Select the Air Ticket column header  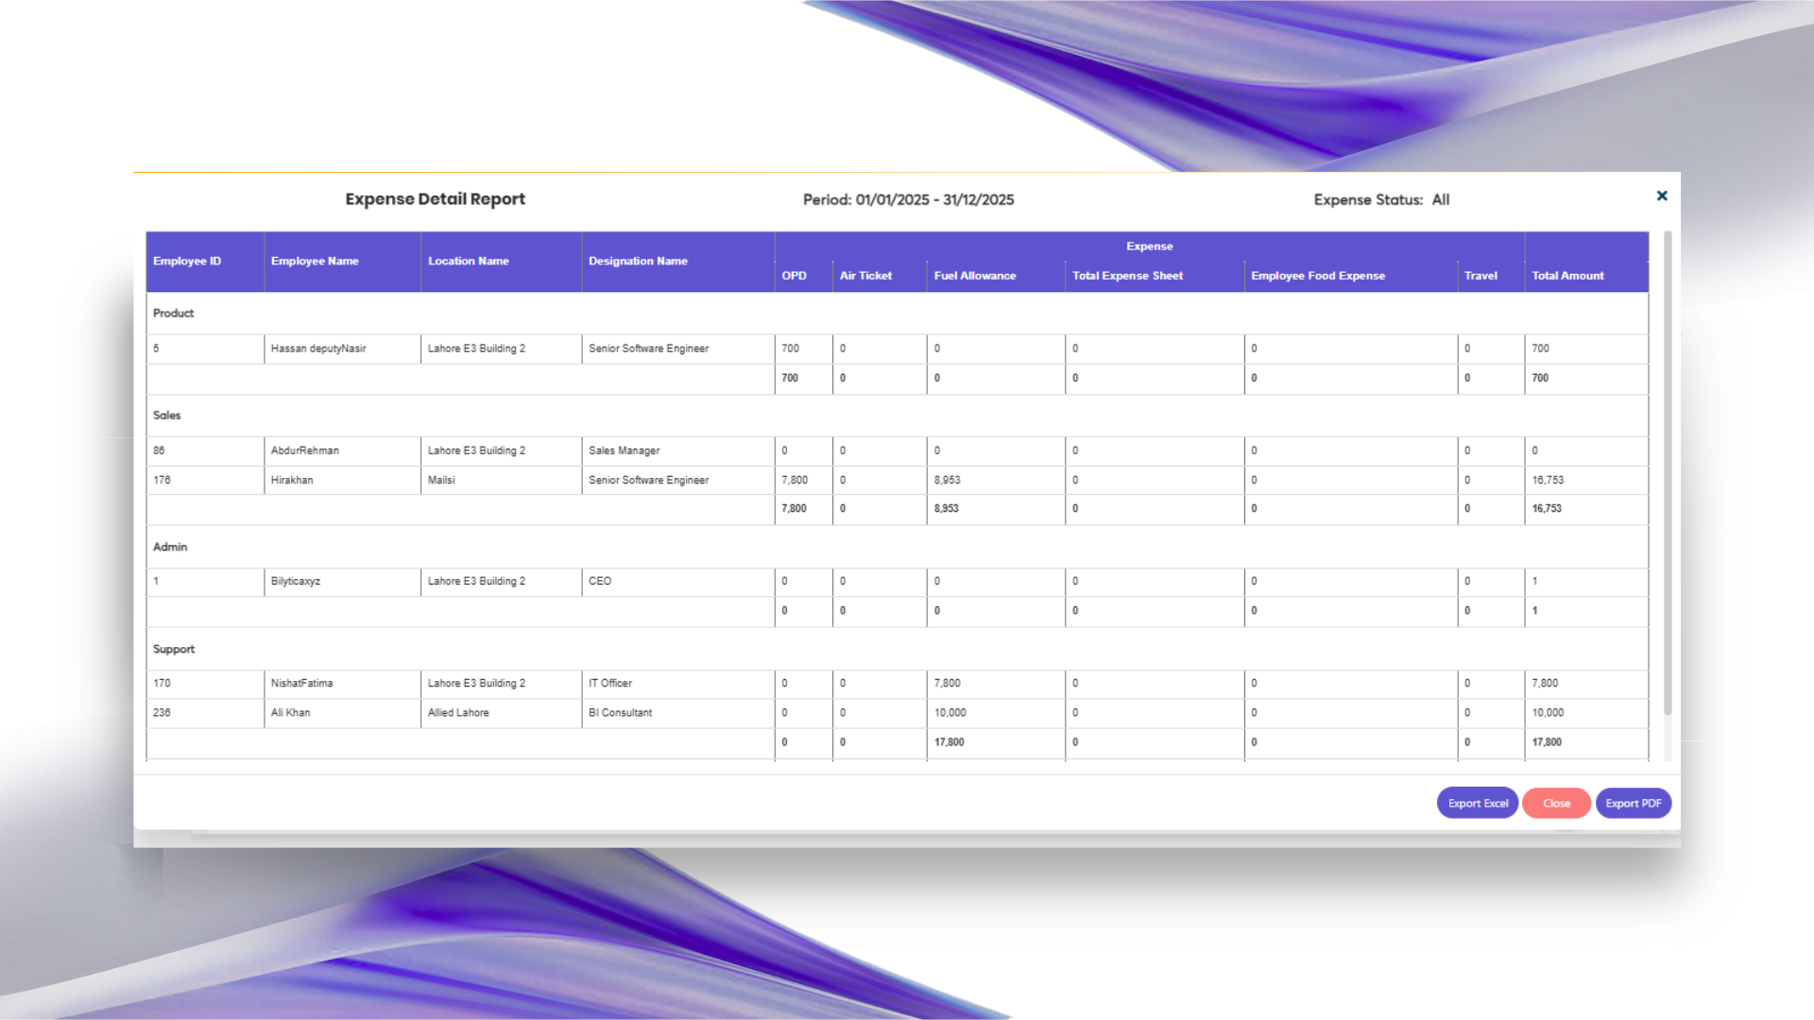point(865,276)
